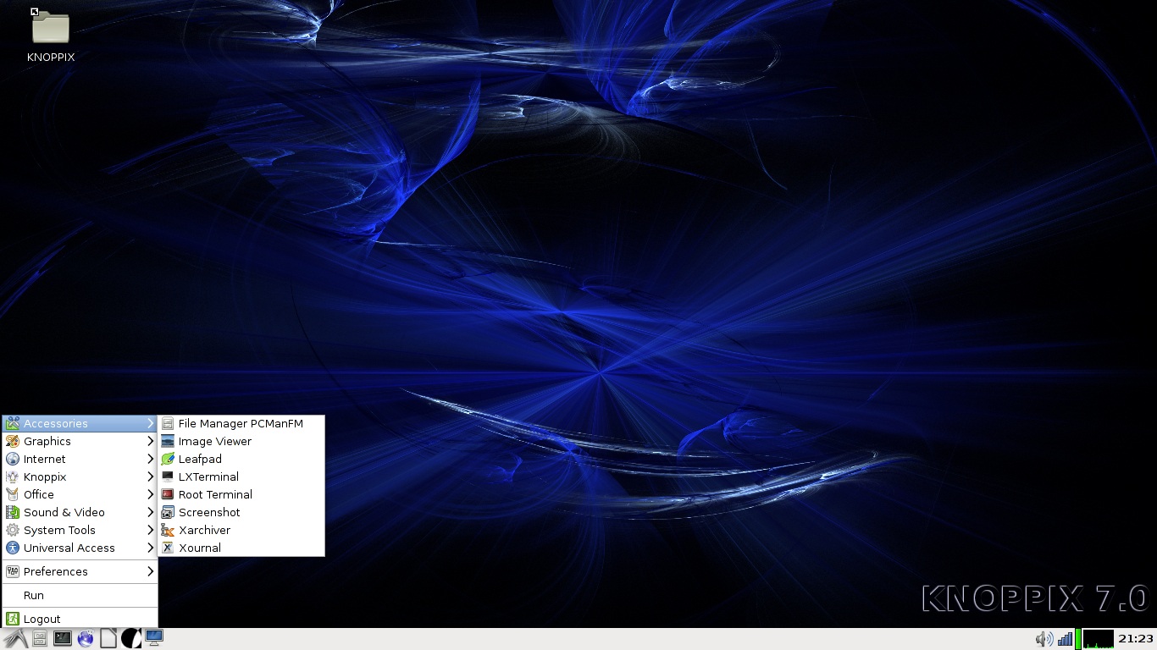Click the network signal bars tray icon
1157x650 pixels.
point(1065,639)
